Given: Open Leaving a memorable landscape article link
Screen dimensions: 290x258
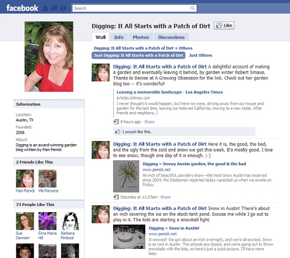Looking at the screenshot, I should point(170,92).
